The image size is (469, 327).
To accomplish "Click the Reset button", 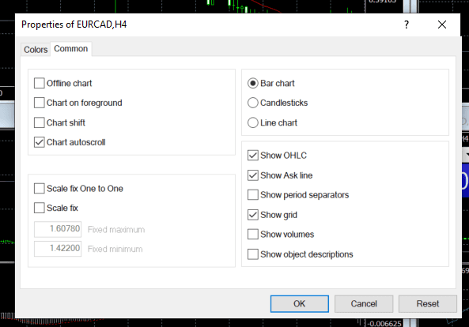I will (x=427, y=304).
